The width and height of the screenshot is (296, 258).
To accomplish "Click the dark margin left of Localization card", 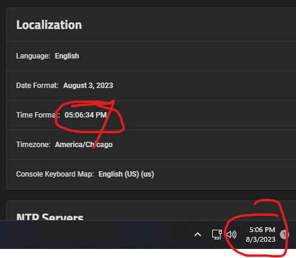I will tap(3, 101).
